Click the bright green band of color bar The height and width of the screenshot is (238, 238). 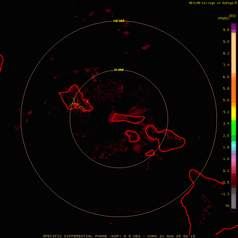234,127
